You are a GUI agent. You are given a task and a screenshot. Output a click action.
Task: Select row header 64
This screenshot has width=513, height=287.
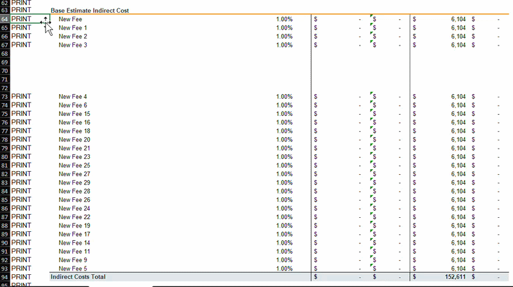pos(5,19)
